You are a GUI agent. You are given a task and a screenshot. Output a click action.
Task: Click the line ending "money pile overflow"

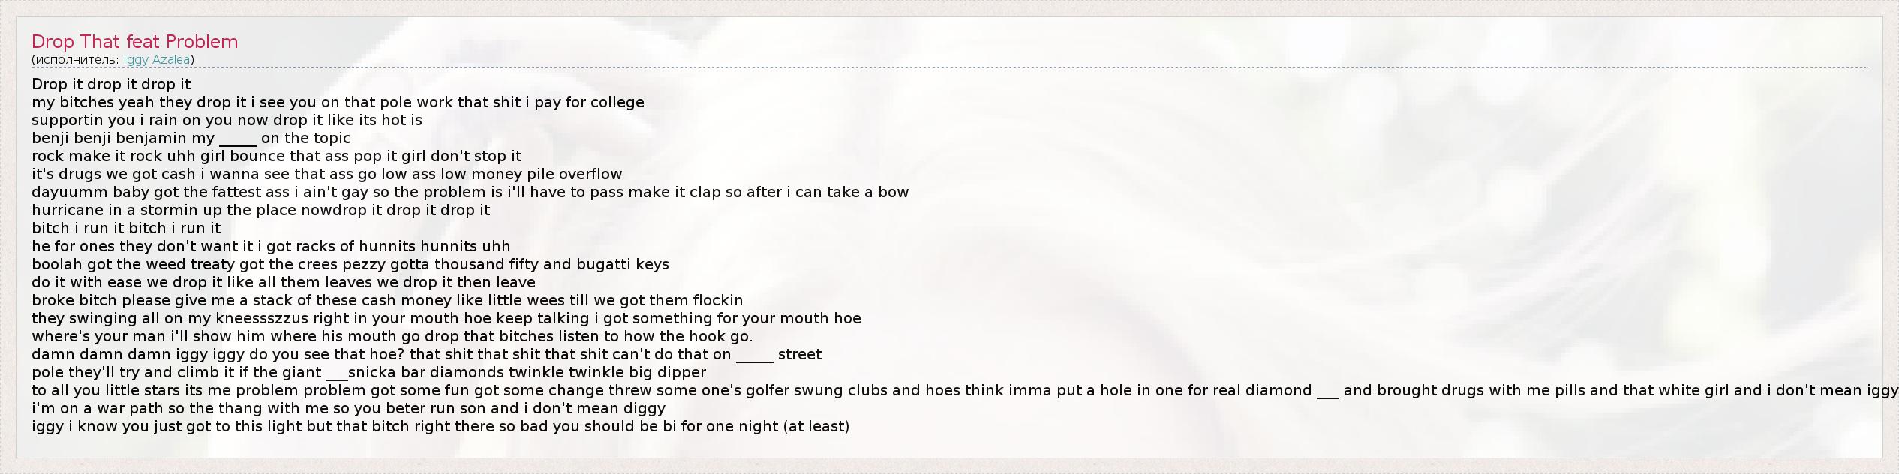326,174
